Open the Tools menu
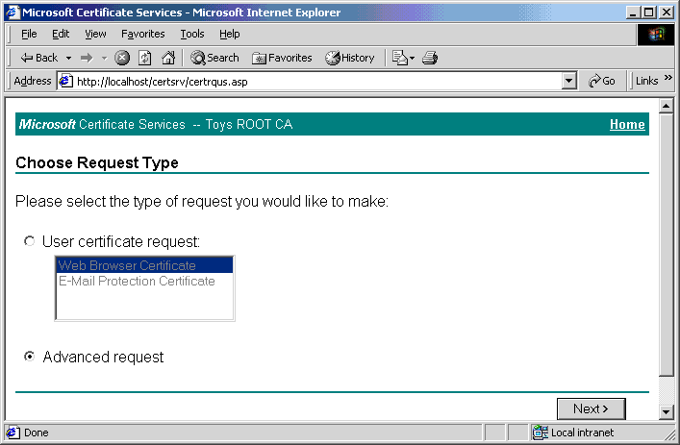The height and width of the screenshot is (445, 680). pos(192,34)
